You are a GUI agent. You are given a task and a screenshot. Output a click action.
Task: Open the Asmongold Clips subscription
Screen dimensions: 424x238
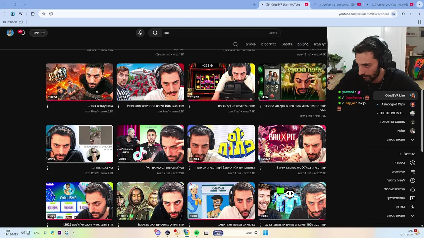tap(396, 104)
